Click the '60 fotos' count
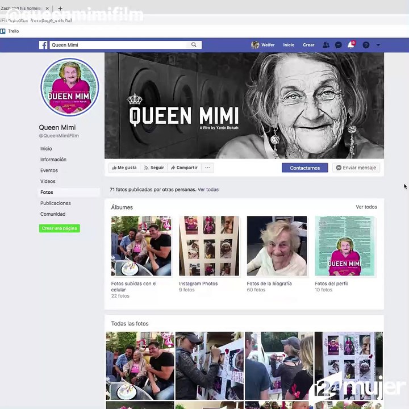 click(x=256, y=290)
